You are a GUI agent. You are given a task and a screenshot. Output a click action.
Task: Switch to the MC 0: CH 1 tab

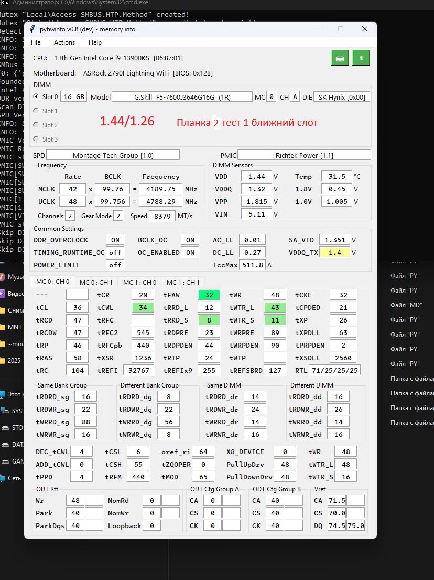[96, 282]
